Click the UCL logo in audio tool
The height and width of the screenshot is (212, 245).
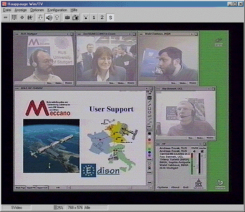click(x=198, y=183)
